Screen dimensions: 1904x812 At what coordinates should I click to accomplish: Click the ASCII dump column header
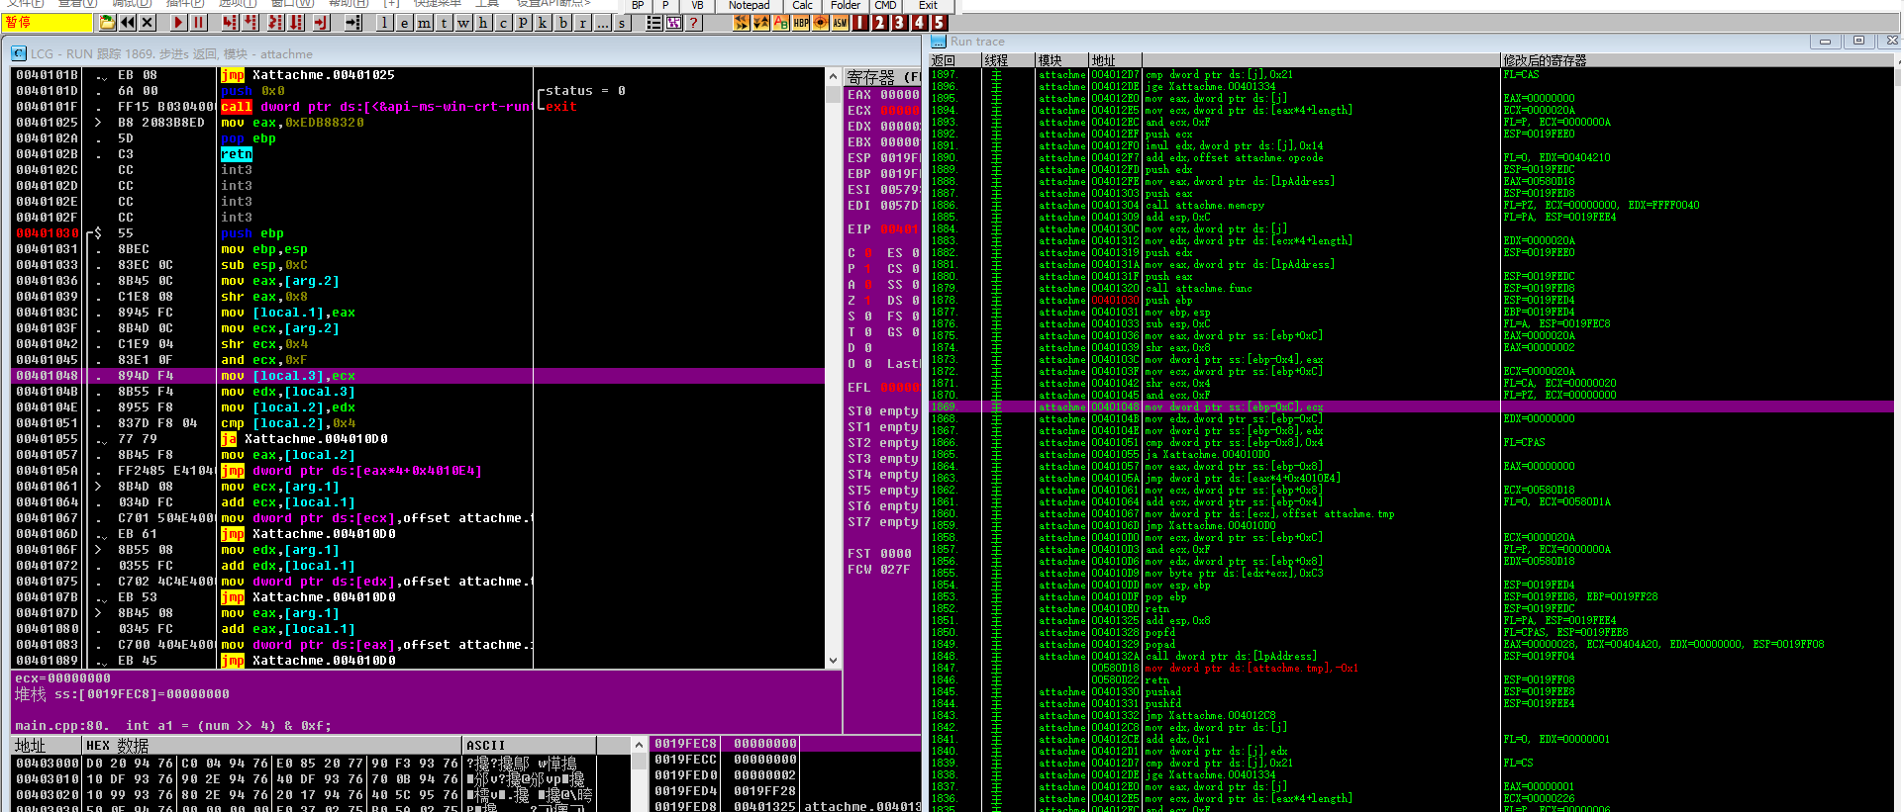click(x=529, y=745)
